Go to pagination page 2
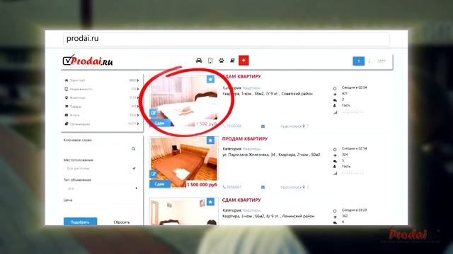 [369, 61]
